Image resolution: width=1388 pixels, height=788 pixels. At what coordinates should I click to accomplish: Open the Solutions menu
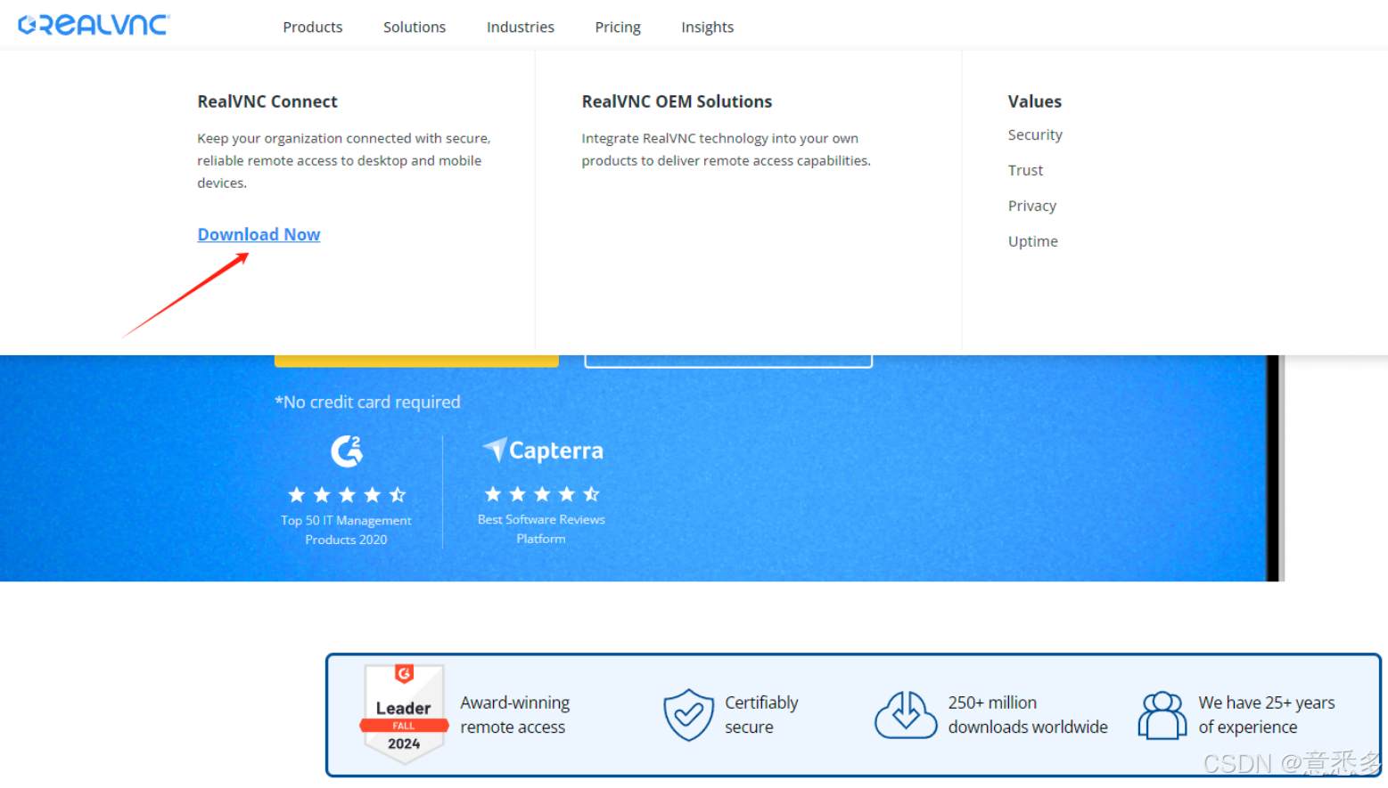coord(415,28)
